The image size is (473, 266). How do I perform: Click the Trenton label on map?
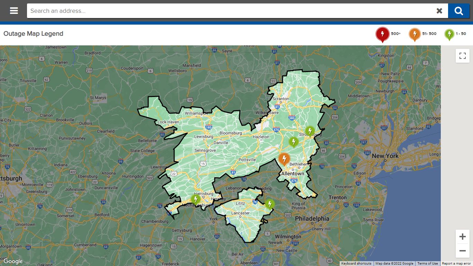(x=338, y=197)
